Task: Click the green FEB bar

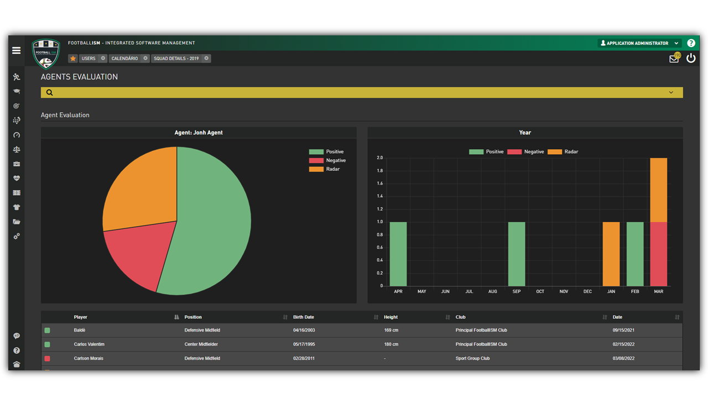Action: (x=635, y=254)
